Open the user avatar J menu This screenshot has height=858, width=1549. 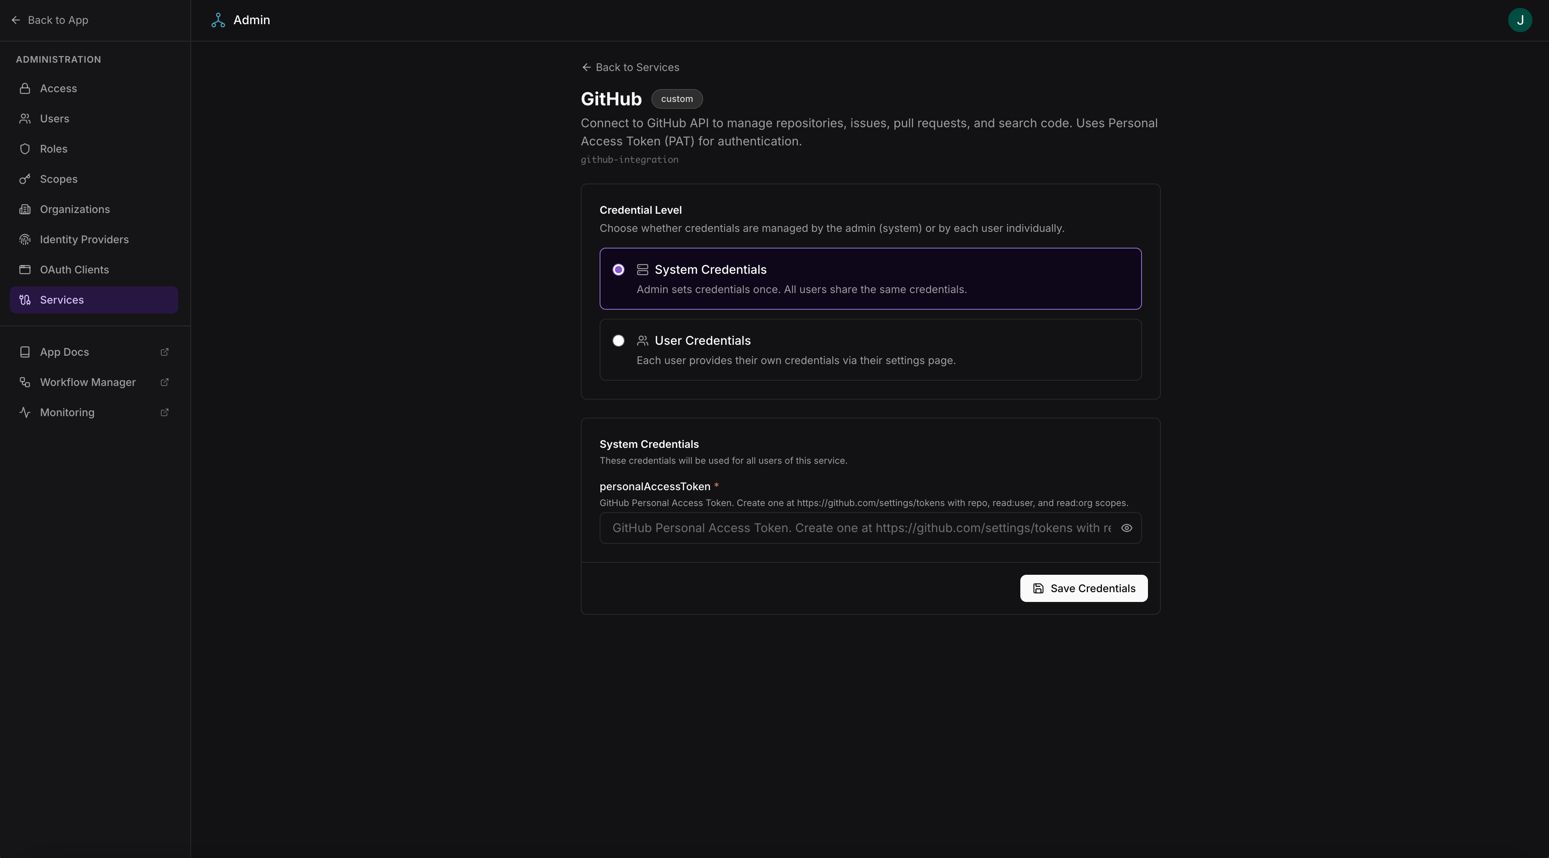pos(1520,20)
